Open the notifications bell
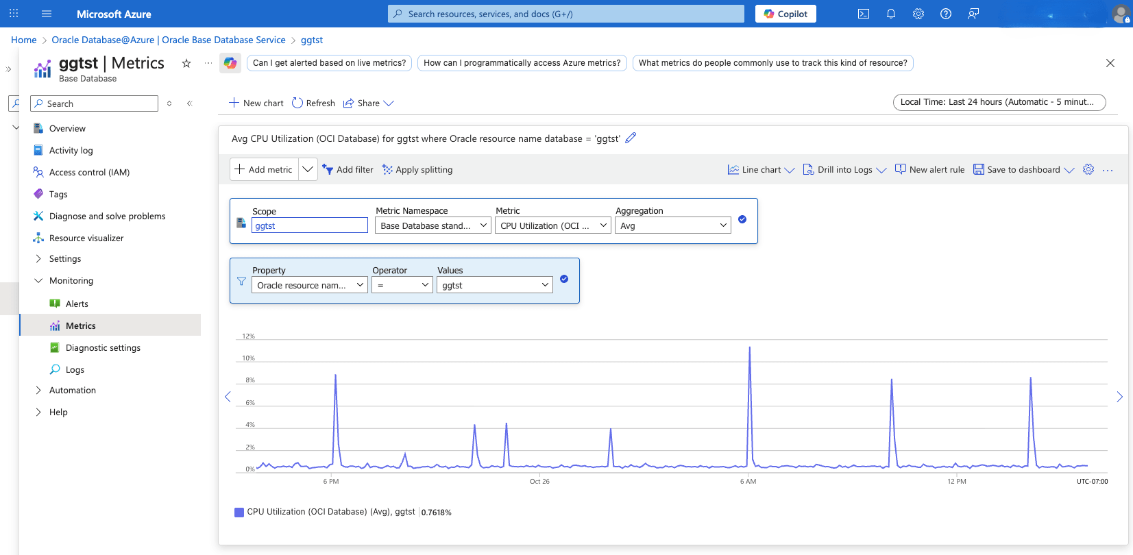 point(891,14)
